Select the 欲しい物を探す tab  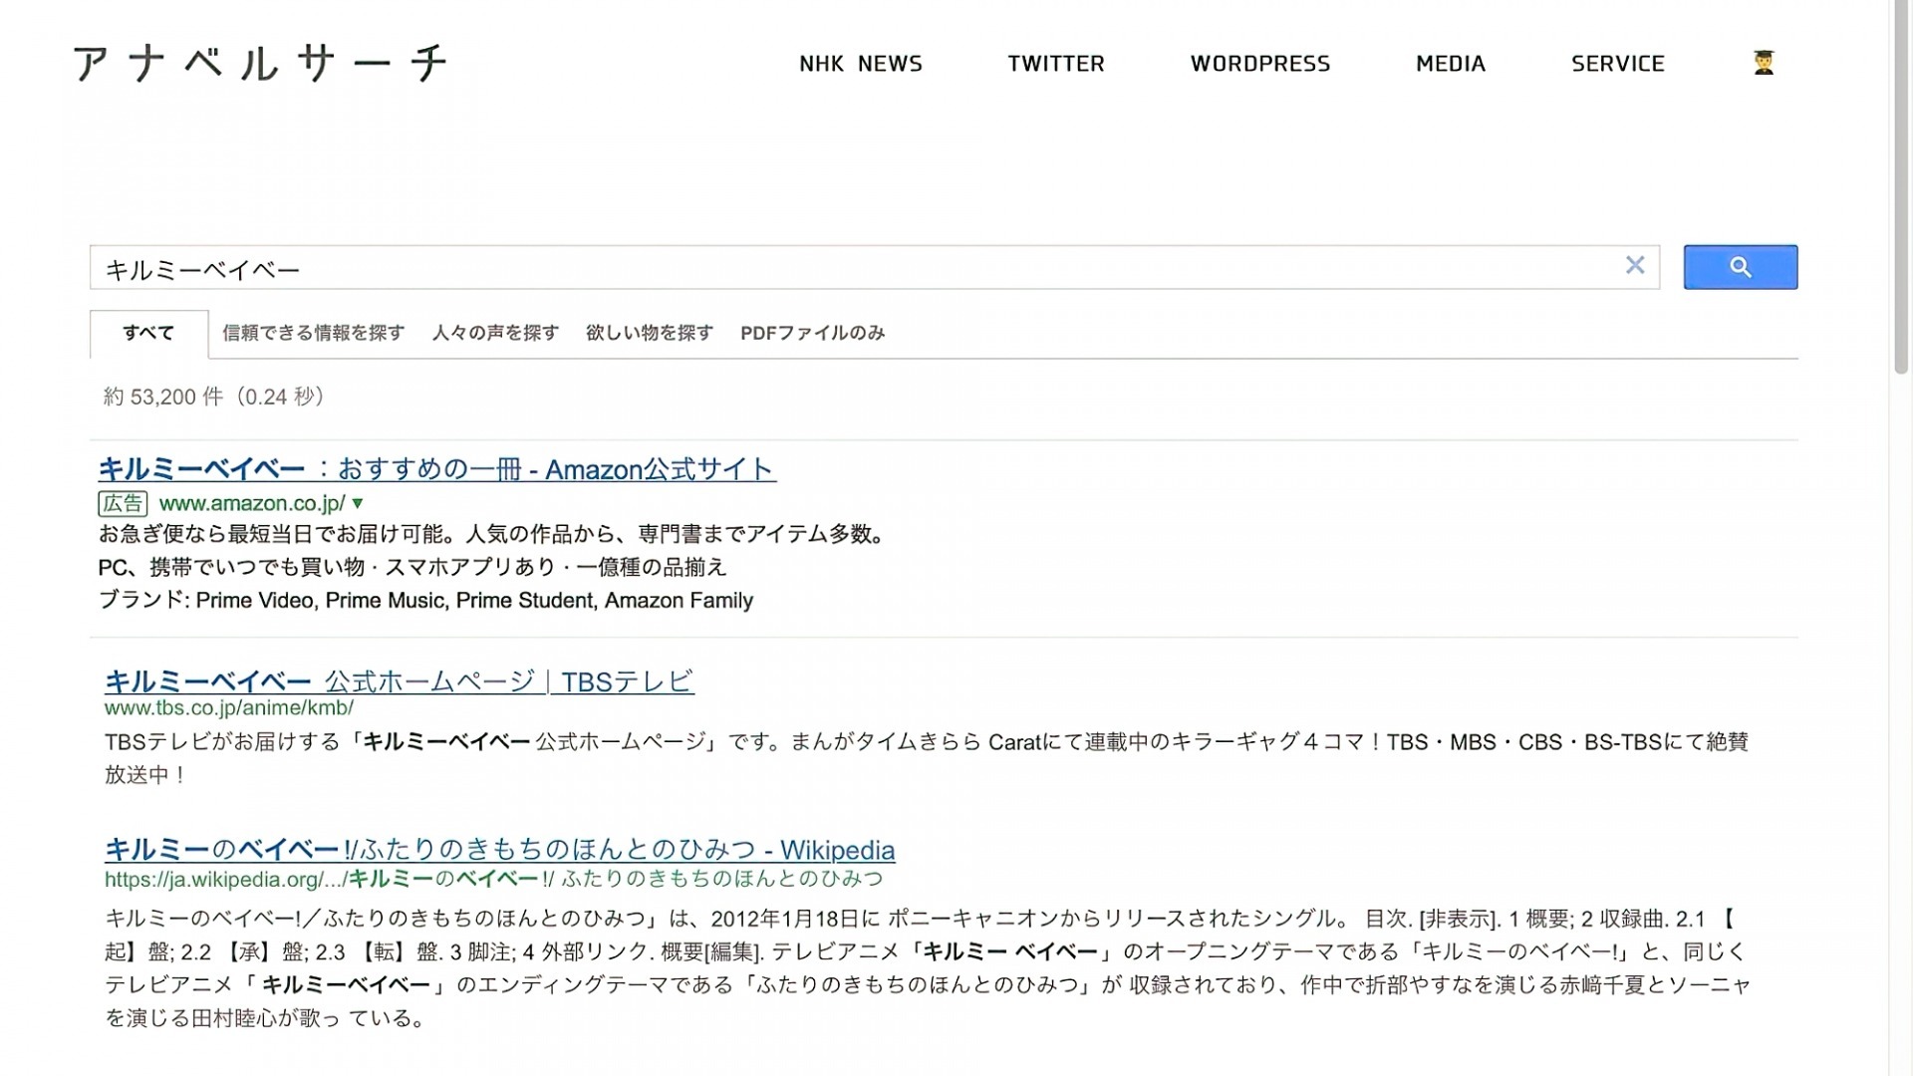coord(650,333)
